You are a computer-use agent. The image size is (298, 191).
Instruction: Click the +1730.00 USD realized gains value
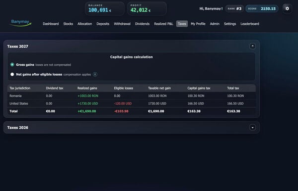[87, 103]
